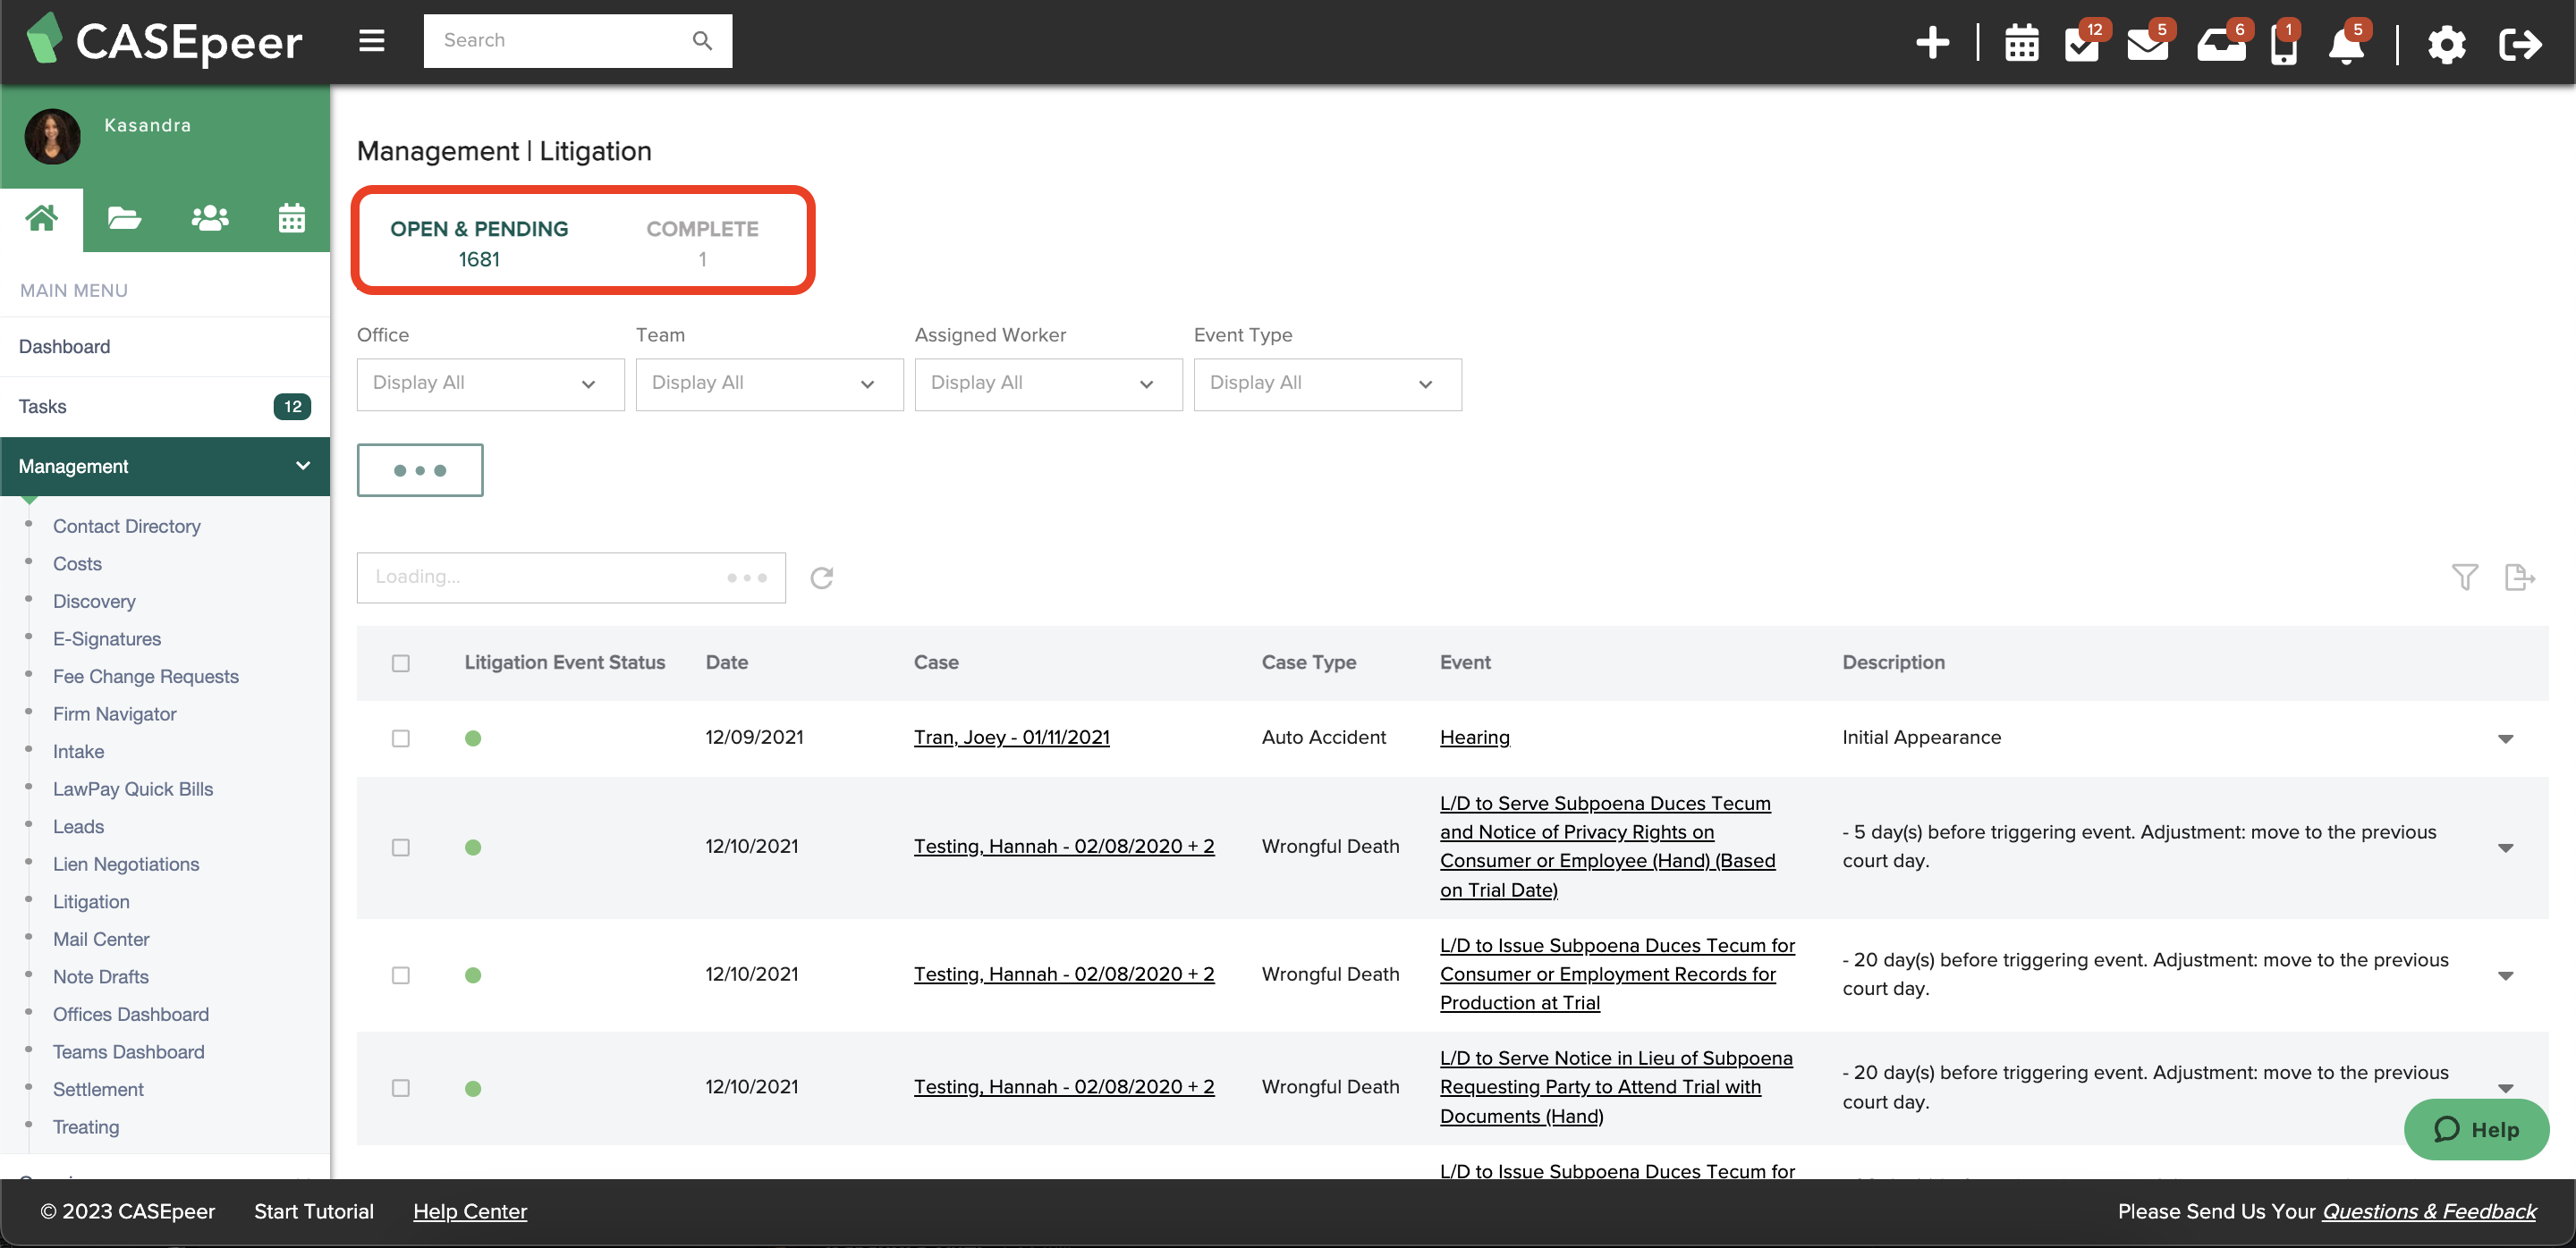
Task: Open the E-Signatures menu item
Action: click(x=107, y=639)
